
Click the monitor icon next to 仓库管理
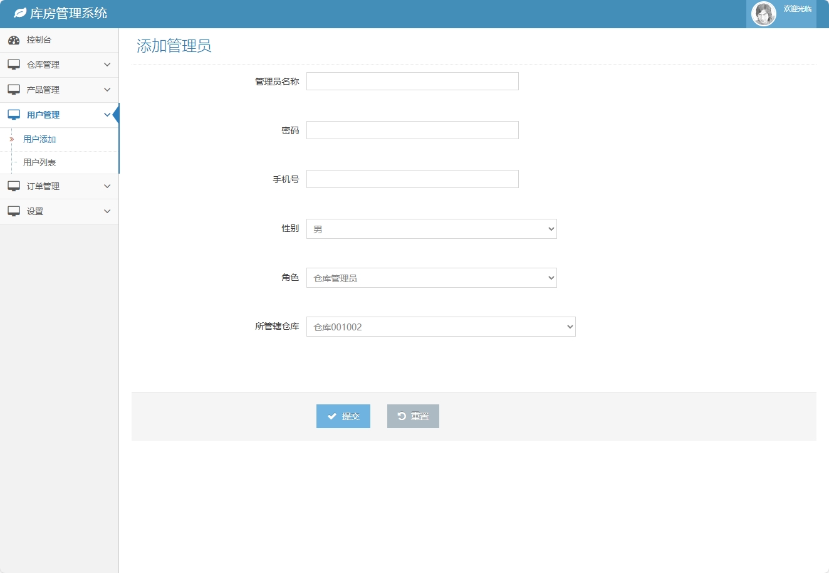tap(14, 64)
